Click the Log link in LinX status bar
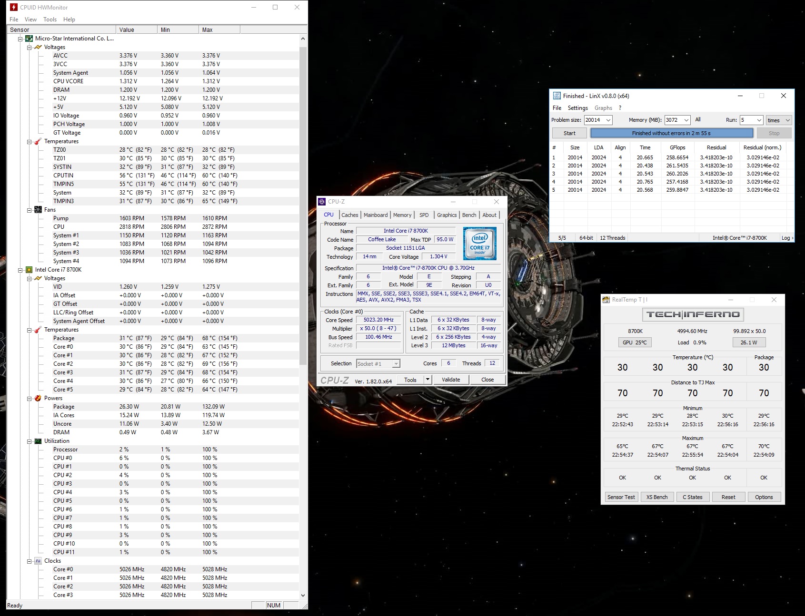Viewport: 805px width, 616px height. [x=787, y=238]
